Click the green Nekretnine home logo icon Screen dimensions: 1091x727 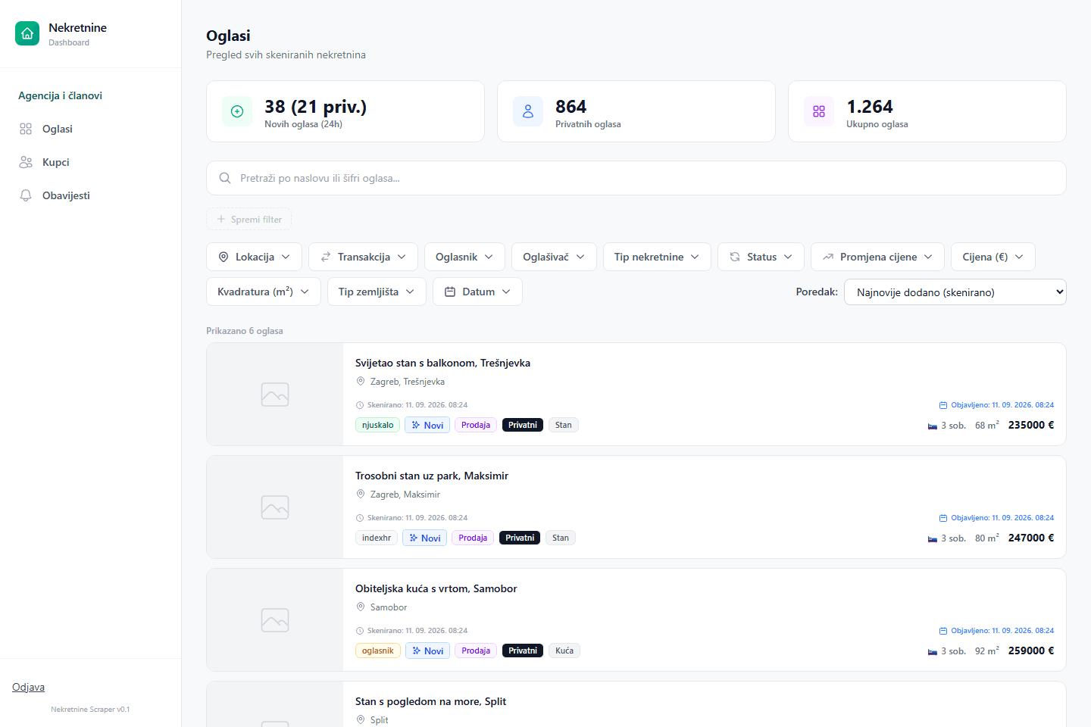pyautogui.click(x=27, y=33)
